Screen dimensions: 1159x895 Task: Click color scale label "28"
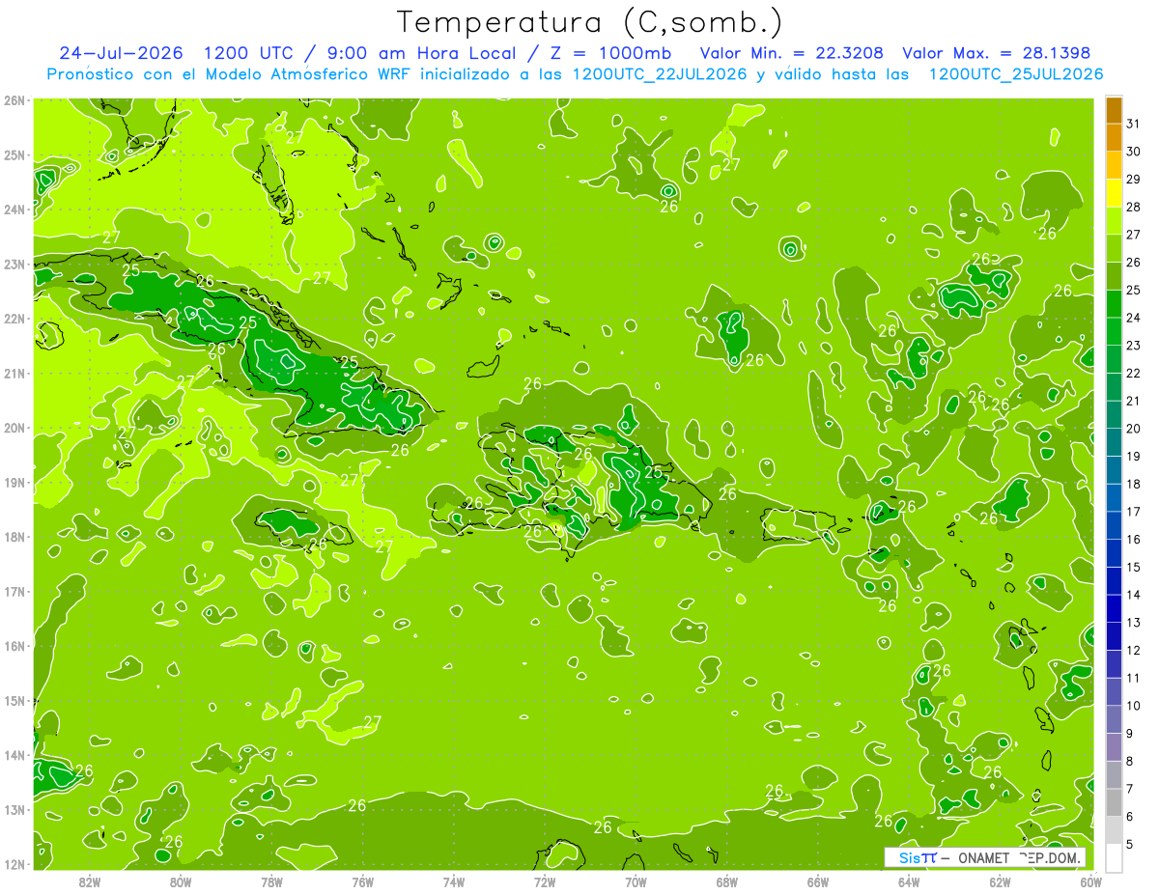pos(1134,207)
